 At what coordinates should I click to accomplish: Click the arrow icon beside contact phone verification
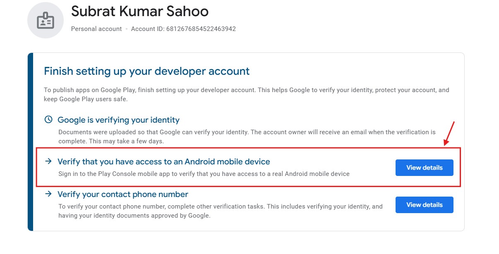tap(48, 194)
